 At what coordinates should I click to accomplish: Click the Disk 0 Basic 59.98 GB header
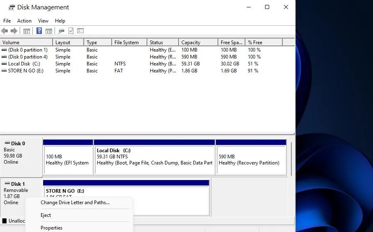21,157
